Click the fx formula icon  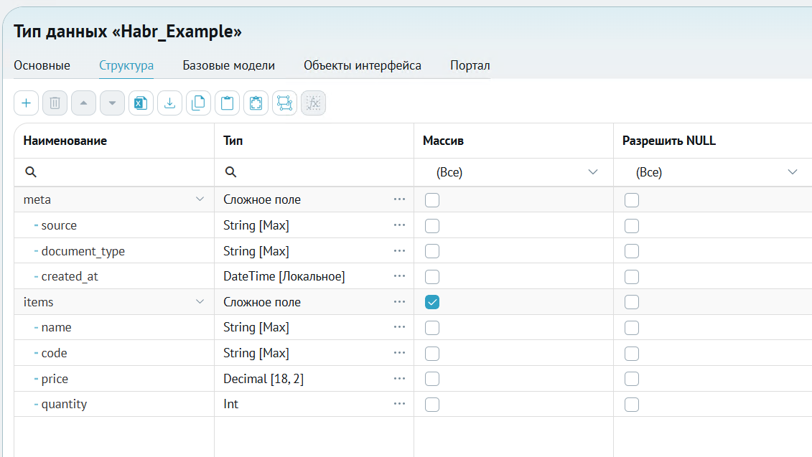tap(313, 103)
